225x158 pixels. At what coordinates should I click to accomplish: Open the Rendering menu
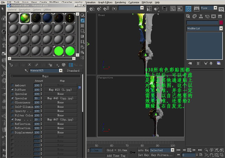point(120,2)
